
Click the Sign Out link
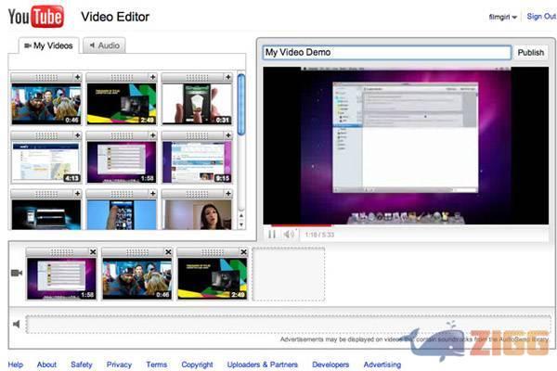[x=541, y=17]
